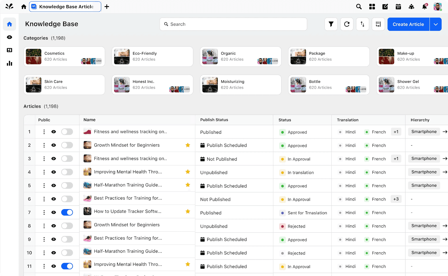Open options menu for Half-Marathon Training Guide
This screenshot has width=448, height=276.
point(44,185)
